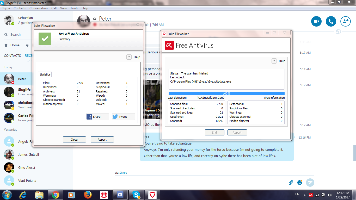Open the media player taskbar icon
Viewport: 356px width, 200px height.
tap(71, 195)
